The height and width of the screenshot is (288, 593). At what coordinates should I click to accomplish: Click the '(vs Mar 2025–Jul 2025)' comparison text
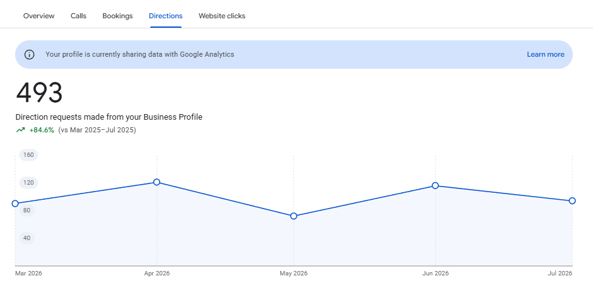click(97, 130)
